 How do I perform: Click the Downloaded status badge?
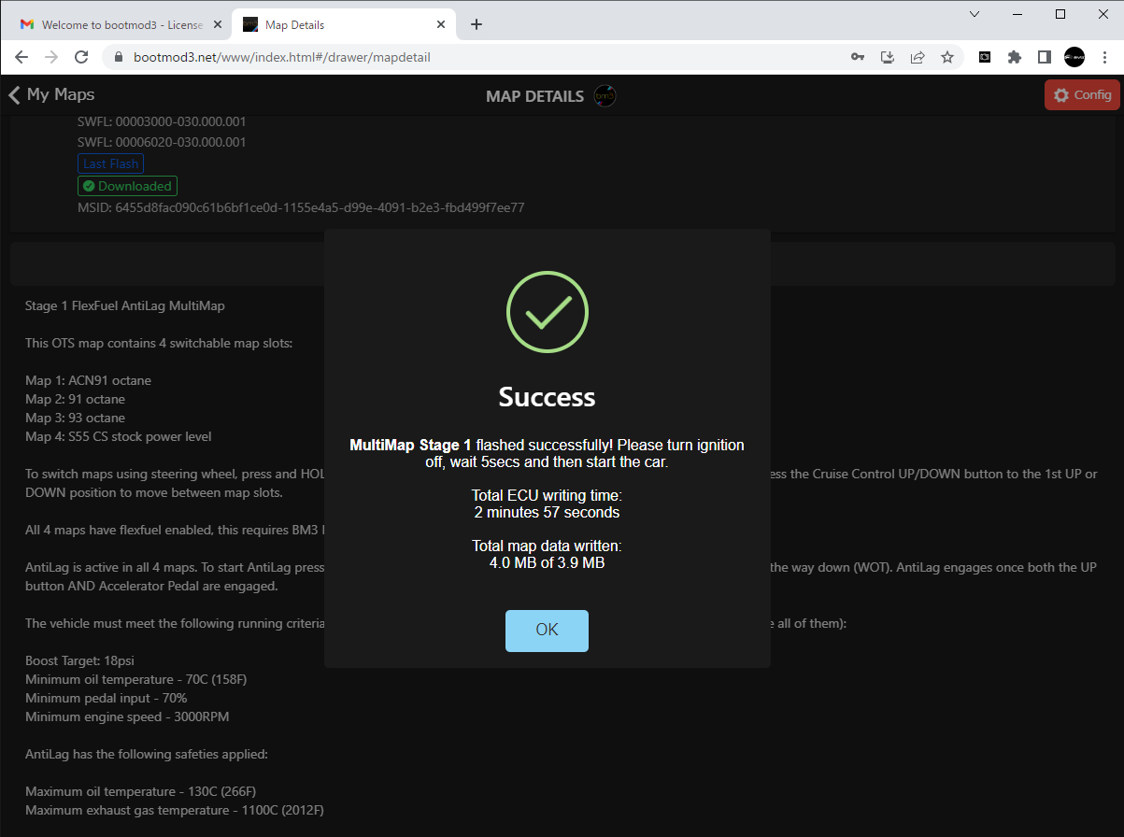127,186
